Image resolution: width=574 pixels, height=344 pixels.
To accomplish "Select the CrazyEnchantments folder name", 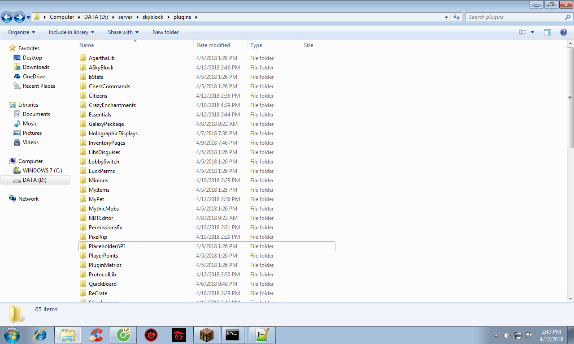I will pyautogui.click(x=112, y=105).
